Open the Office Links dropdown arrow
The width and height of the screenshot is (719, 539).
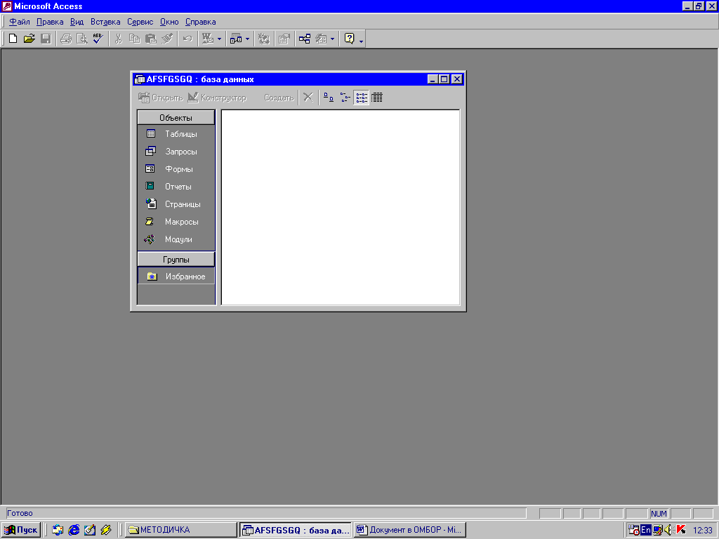click(x=219, y=39)
